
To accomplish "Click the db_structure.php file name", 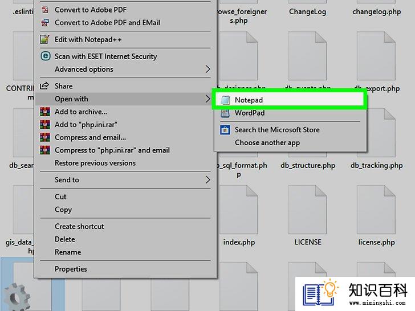I will pos(308,166).
